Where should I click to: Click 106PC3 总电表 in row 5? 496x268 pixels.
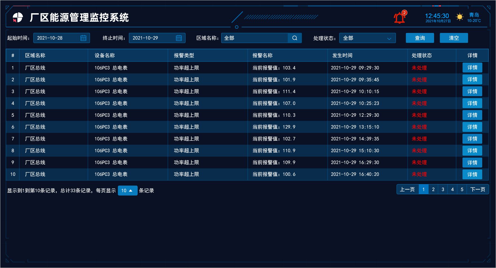pos(111,115)
